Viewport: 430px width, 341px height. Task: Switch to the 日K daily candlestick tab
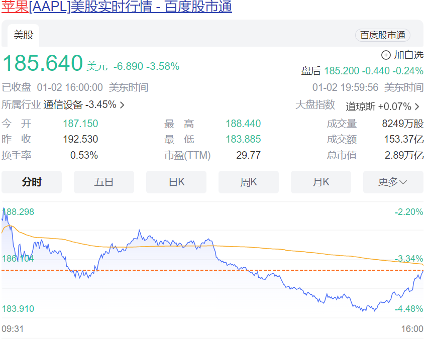pos(176,182)
